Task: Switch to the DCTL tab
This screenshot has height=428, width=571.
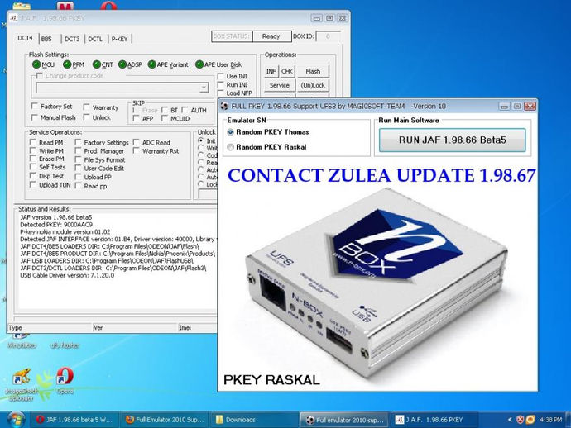Action: point(95,39)
